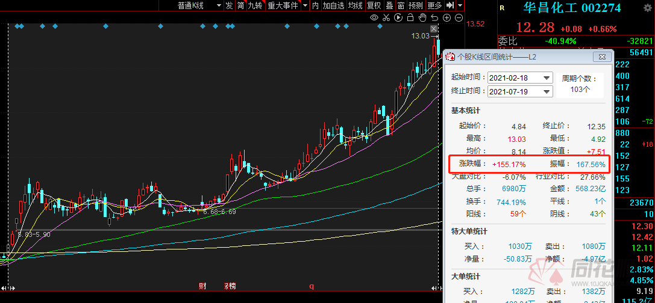Add stock via 加自选 button
The height and width of the screenshot is (303, 655).
click(x=334, y=5)
